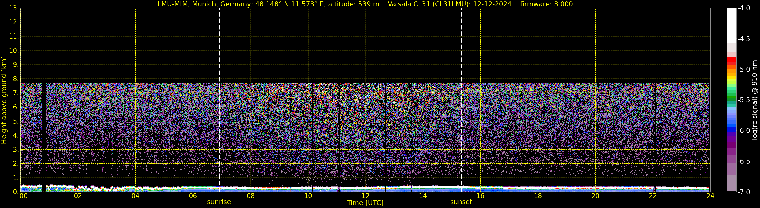Click the 00 tick on the time axis
Viewport: 760px width, 208px height.
pos(23,196)
